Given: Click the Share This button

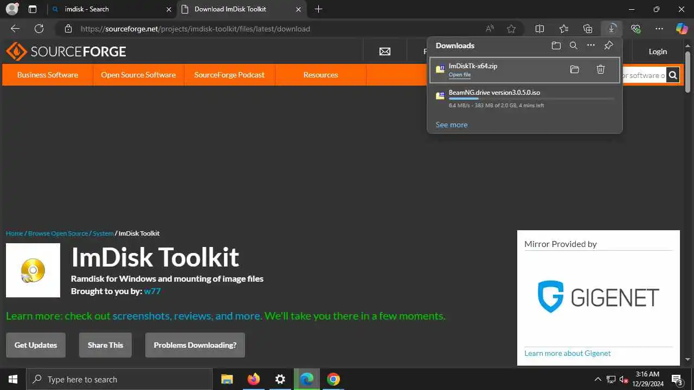Looking at the screenshot, I should (x=105, y=345).
